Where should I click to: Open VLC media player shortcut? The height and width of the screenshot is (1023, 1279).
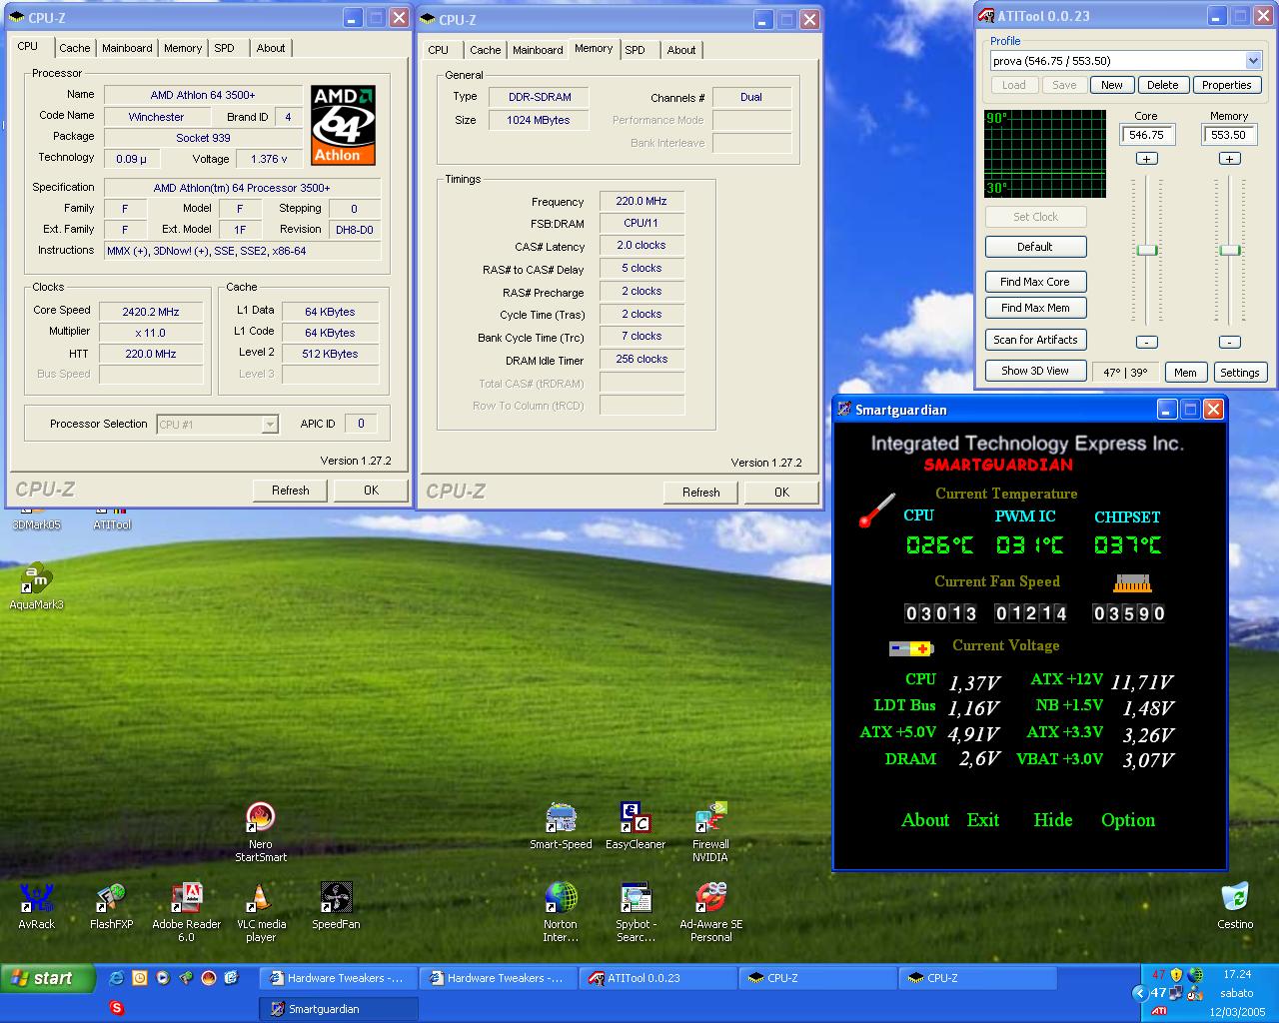click(x=261, y=912)
